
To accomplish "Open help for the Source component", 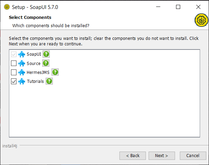I will click(x=46, y=63).
